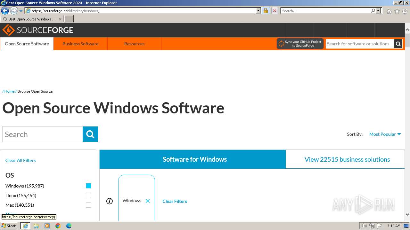410x230 pixels.
Task: Click the Clear All Filters link
Action: coord(20,160)
